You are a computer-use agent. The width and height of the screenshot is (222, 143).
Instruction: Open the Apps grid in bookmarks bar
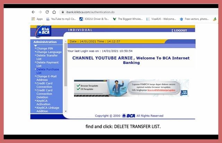pyautogui.click(x=37, y=19)
